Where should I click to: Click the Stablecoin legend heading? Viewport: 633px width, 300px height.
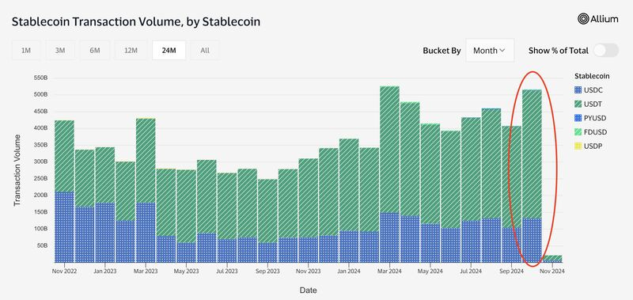[x=592, y=76]
